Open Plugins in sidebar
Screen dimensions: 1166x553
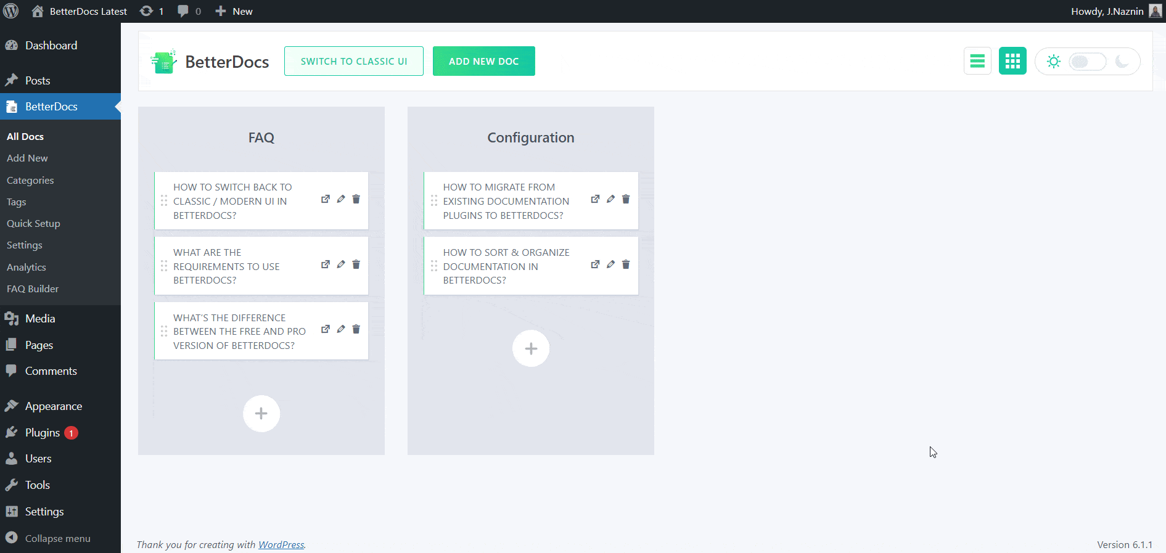[60, 432]
